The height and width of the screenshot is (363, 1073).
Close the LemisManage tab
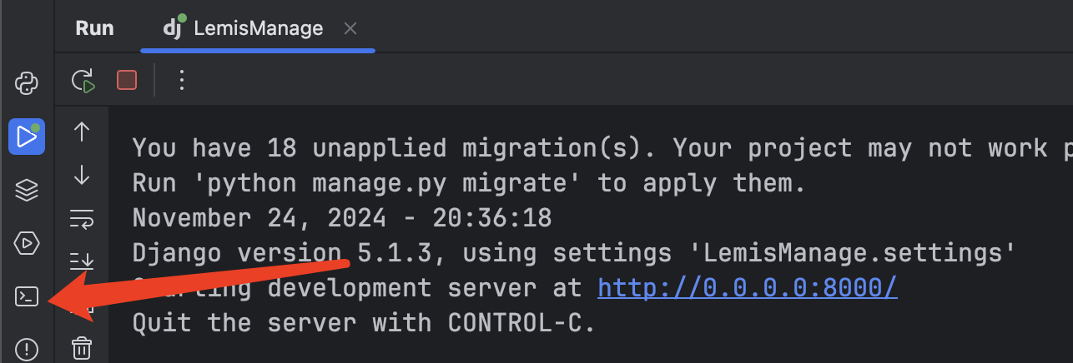point(350,28)
